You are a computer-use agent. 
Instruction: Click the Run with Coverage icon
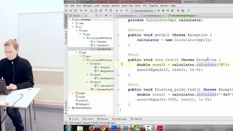point(168,11)
